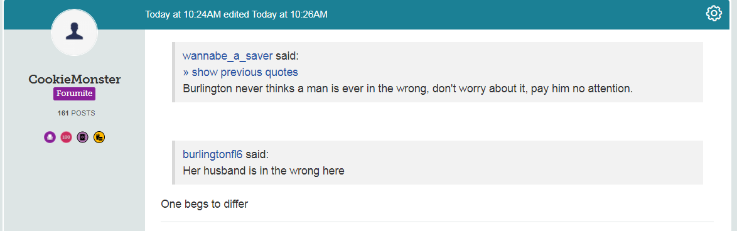Click the 'Her husband is in the wrong' quote

264,171
